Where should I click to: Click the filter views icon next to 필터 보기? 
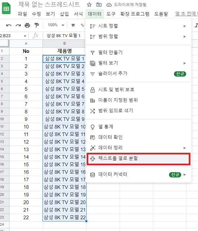pos(93,63)
